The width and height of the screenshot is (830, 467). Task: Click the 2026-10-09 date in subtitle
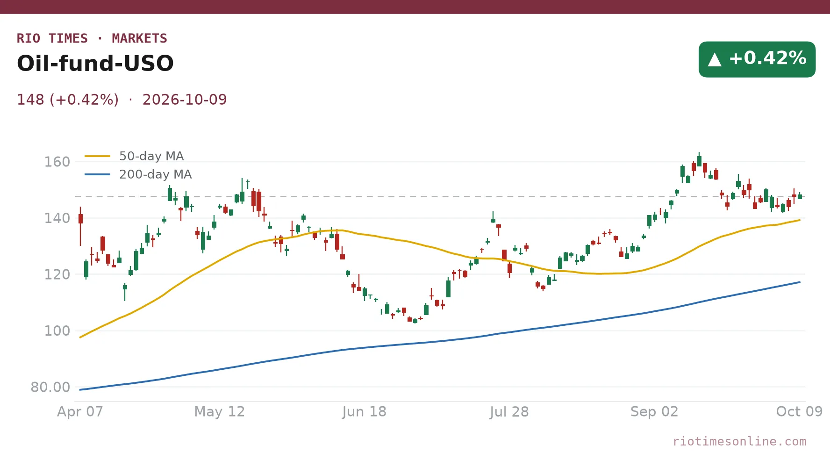[185, 100]
